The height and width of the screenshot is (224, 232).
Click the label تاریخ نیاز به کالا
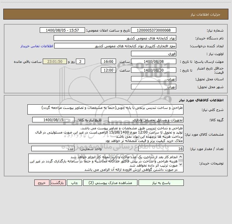(90, 120)
